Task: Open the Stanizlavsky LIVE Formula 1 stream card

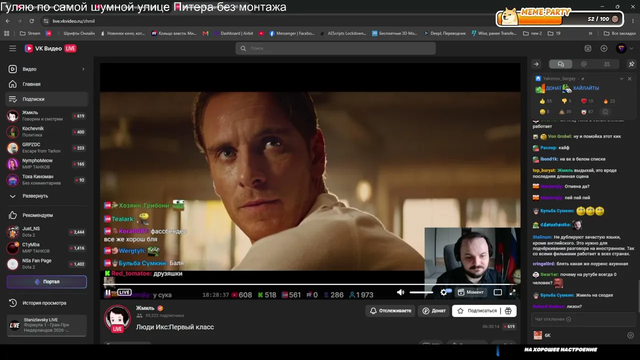Action: click(46, 326)
